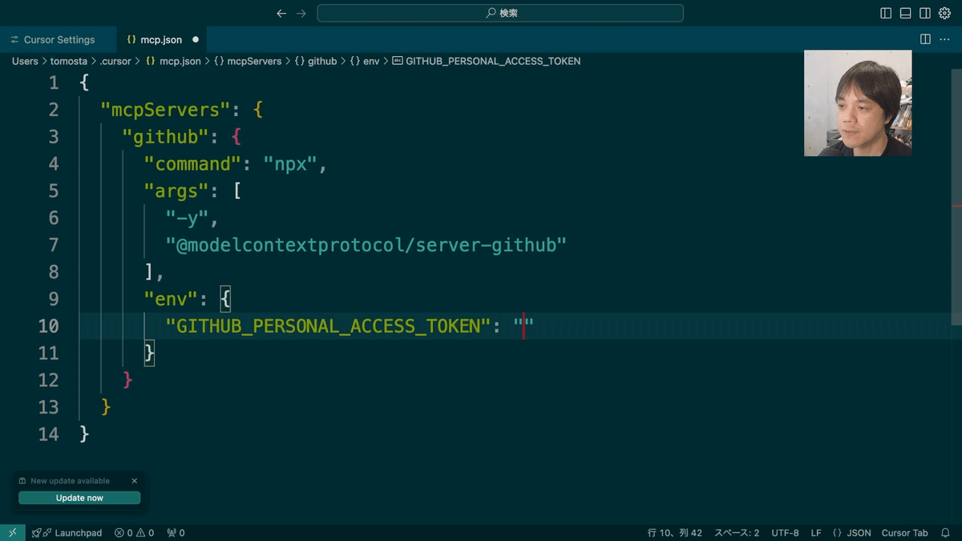Screen dimensions: 962x541
Task: Select the mcp.json tab
Action: pyautogui.click(x=157, y=38)
